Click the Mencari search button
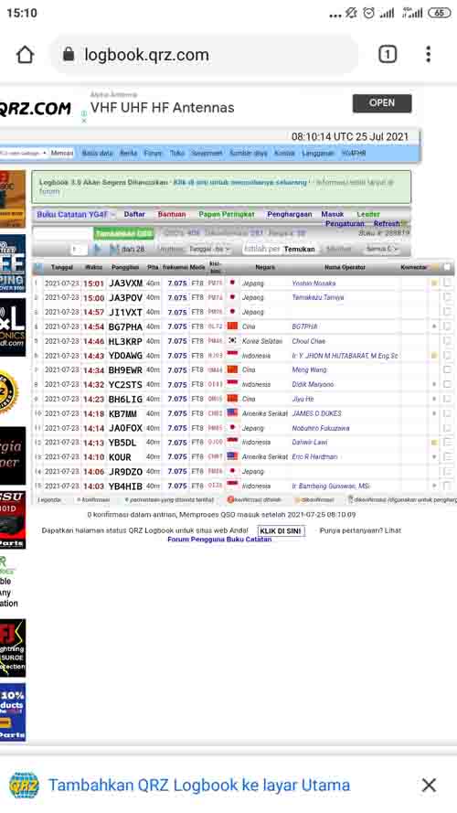The width and height of the screenshot is (457, 813). [x=61, y=154]
